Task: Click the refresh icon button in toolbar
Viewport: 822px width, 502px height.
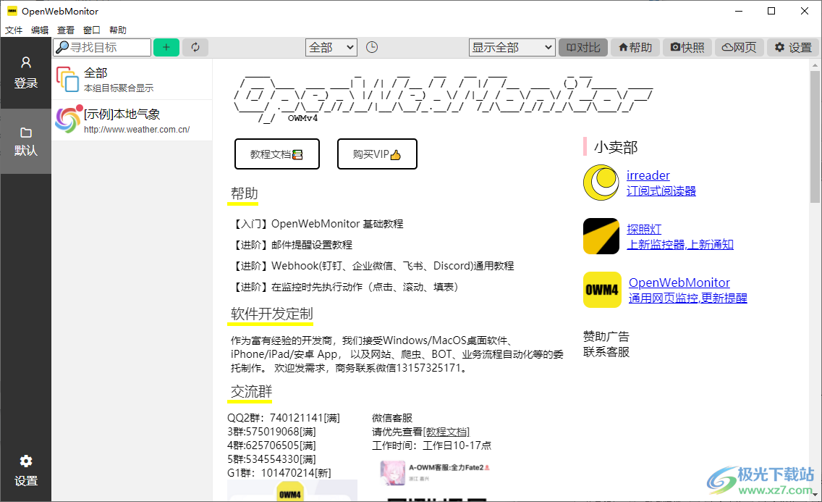Action: tap(195, 47)
